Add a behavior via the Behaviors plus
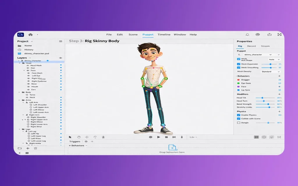This screenshot has width=298, height=186. 279,76
